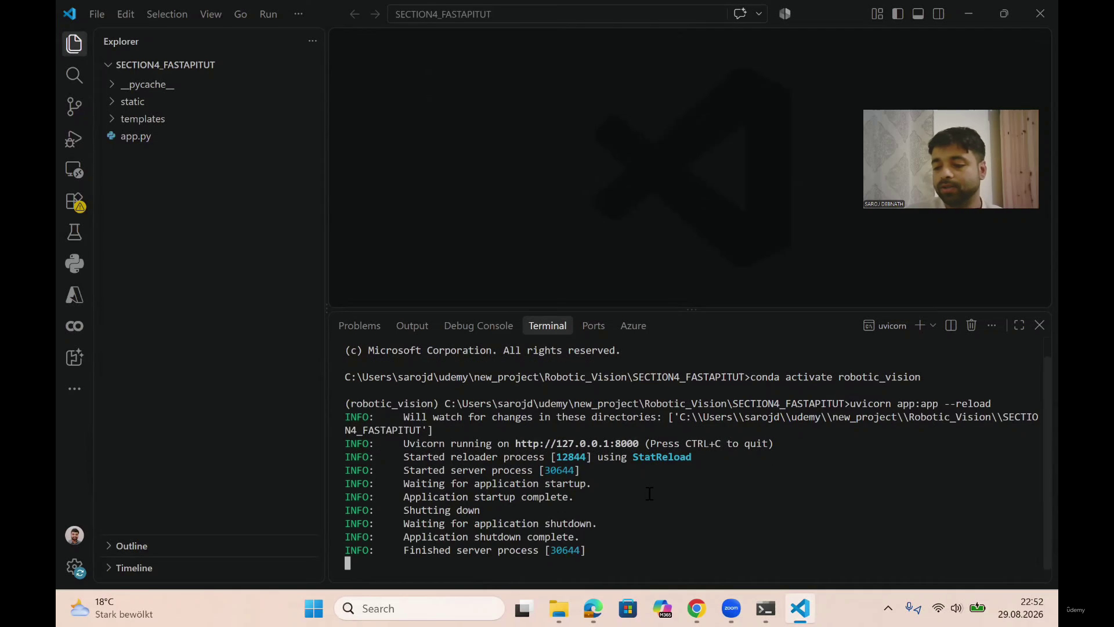Open the Python extension view
The height and width of the screenshot is (627, 1114).
74,264
